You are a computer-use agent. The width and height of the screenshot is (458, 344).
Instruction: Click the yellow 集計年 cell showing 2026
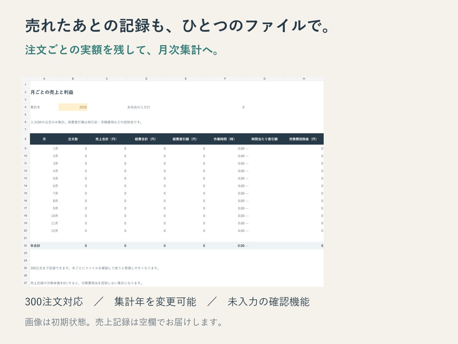(x=73, y=107)
